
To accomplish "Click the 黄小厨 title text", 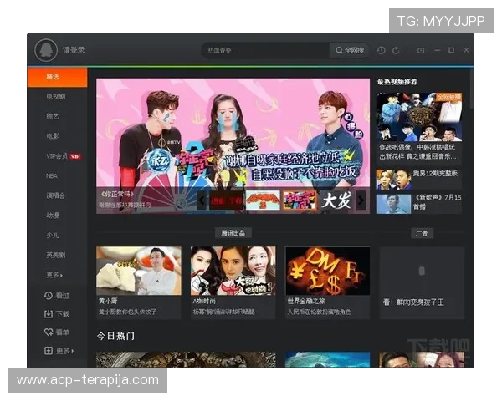I will click(x=108, y=301).
